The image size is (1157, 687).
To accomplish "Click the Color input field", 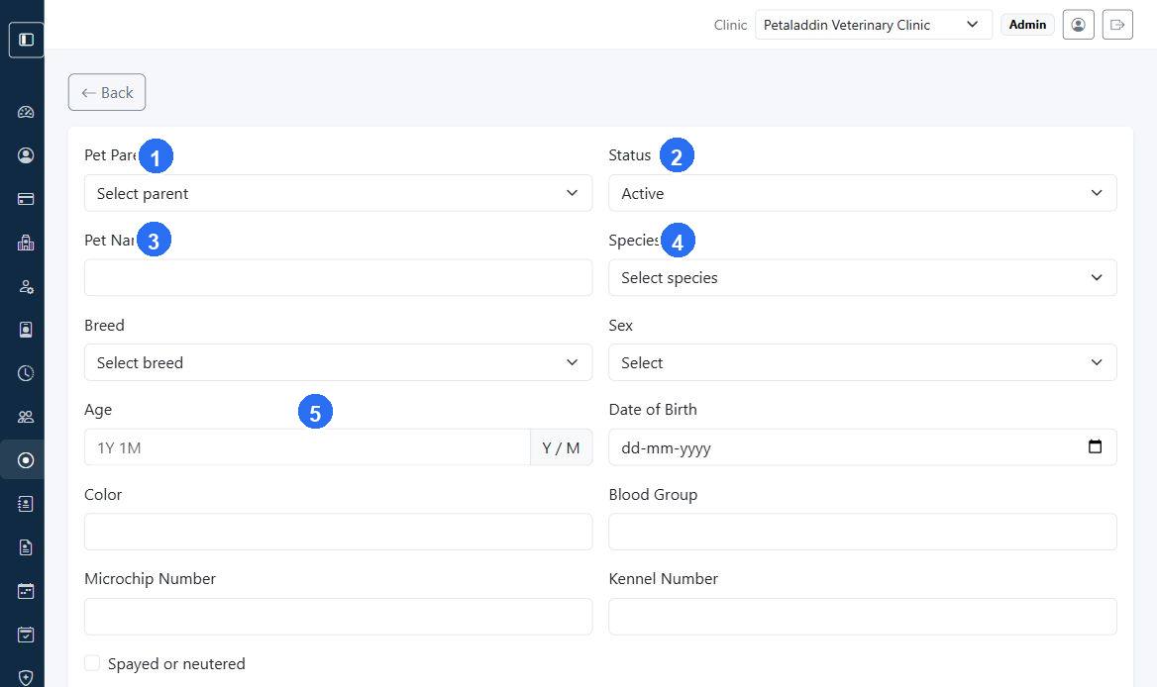I will pos(338,533).
